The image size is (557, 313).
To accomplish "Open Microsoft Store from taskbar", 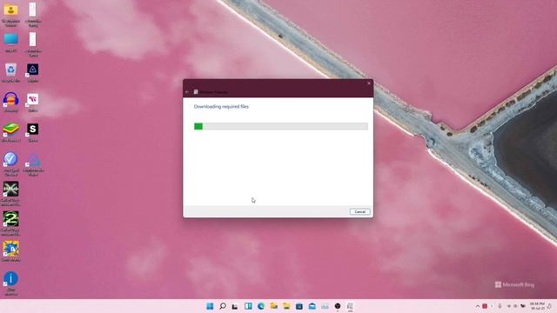I will (x=299, y=306).
